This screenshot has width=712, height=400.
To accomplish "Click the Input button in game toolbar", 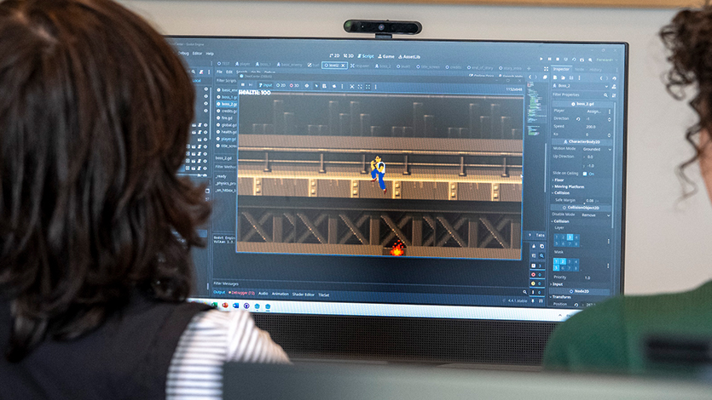I will 266,85.
